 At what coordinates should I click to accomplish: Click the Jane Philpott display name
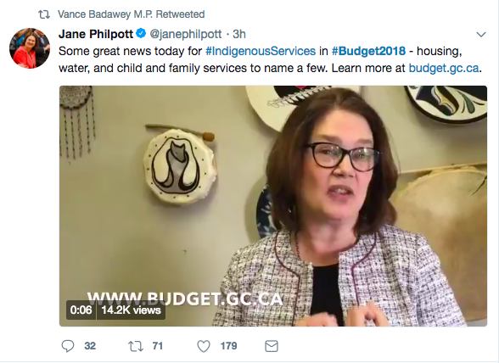point(96,34)
